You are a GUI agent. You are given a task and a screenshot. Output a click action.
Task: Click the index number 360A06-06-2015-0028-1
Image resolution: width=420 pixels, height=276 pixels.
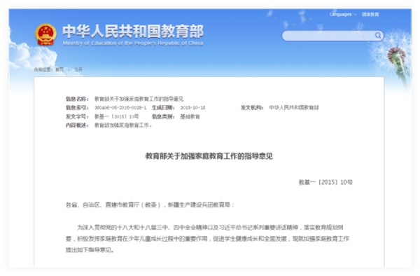[x=120, y=108]
